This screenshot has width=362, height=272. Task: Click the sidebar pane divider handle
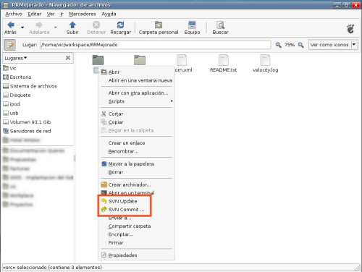(x=75, y=158)
